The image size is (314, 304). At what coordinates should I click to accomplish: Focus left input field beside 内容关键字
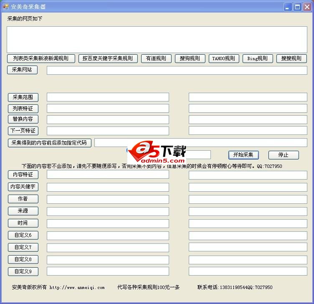point(108,187)
